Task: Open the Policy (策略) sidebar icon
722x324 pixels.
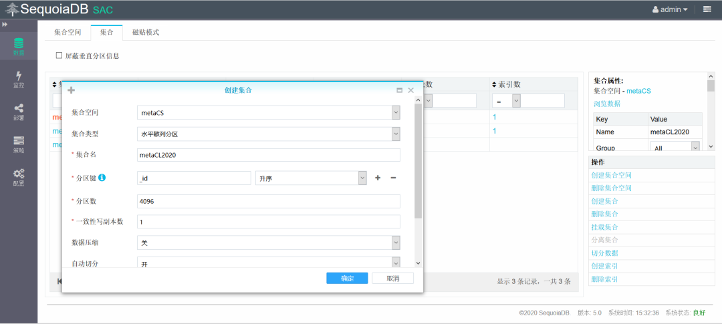Action: coord(19,144)
